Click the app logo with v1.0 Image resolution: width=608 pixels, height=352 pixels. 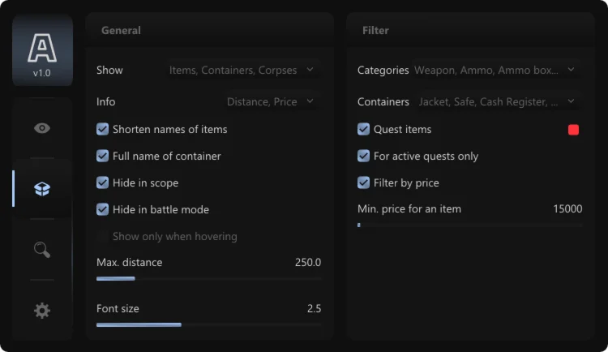42,50
